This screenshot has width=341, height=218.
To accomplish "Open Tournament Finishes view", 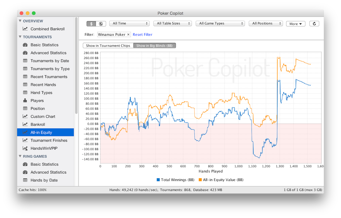I will pos(45,140).
